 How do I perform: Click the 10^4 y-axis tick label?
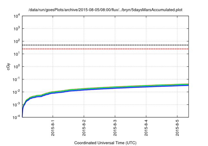point(17,17)
